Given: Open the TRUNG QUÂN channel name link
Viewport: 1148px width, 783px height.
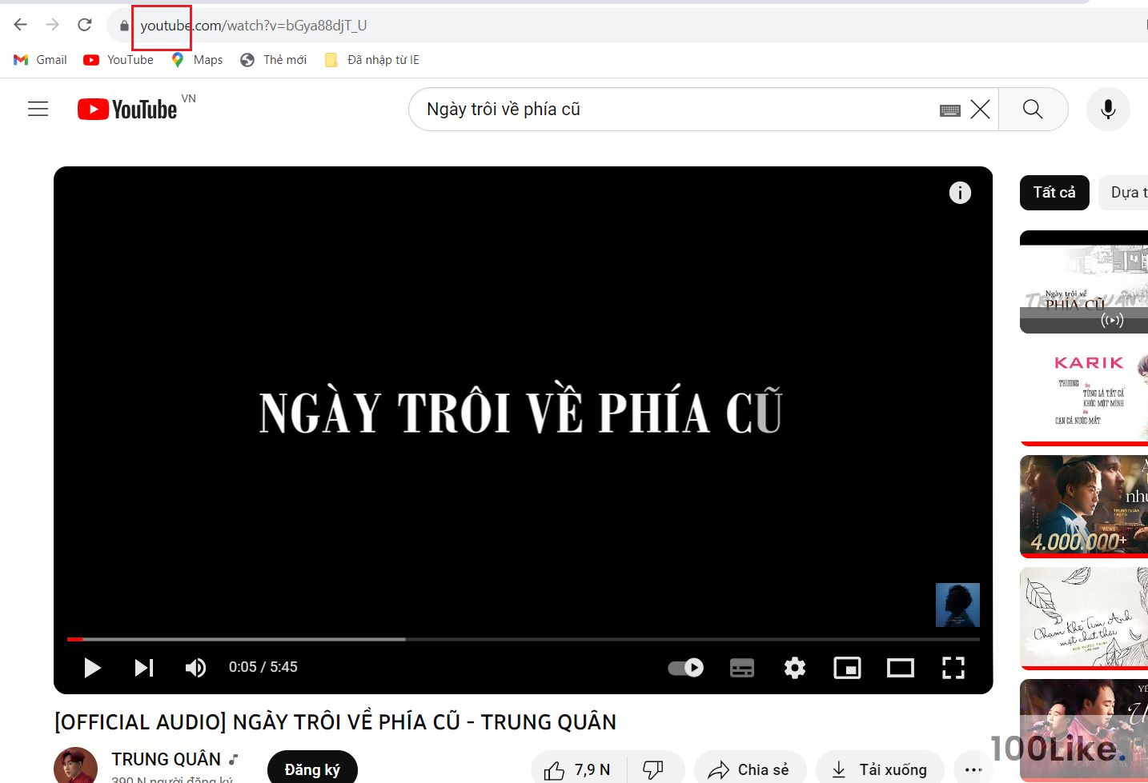Looking at the screenshot, I should coord(166,759).
